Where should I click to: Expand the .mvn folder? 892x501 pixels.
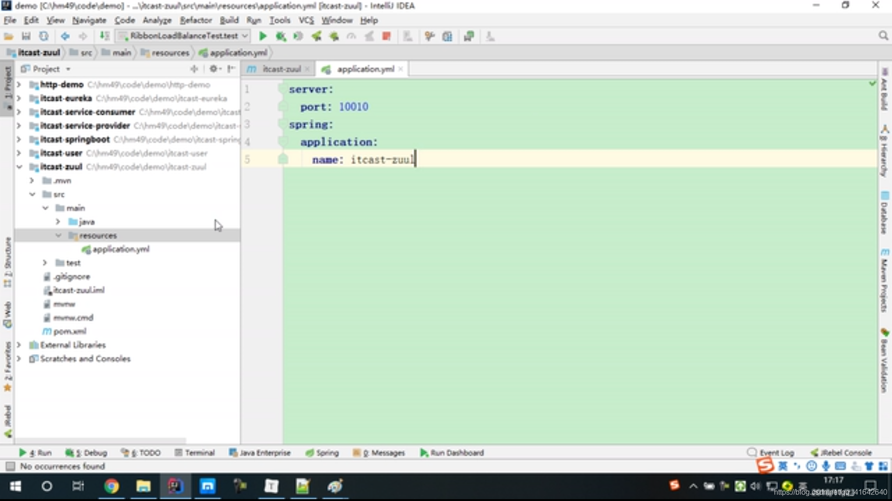pyautogui.click(x=32, y=180)
